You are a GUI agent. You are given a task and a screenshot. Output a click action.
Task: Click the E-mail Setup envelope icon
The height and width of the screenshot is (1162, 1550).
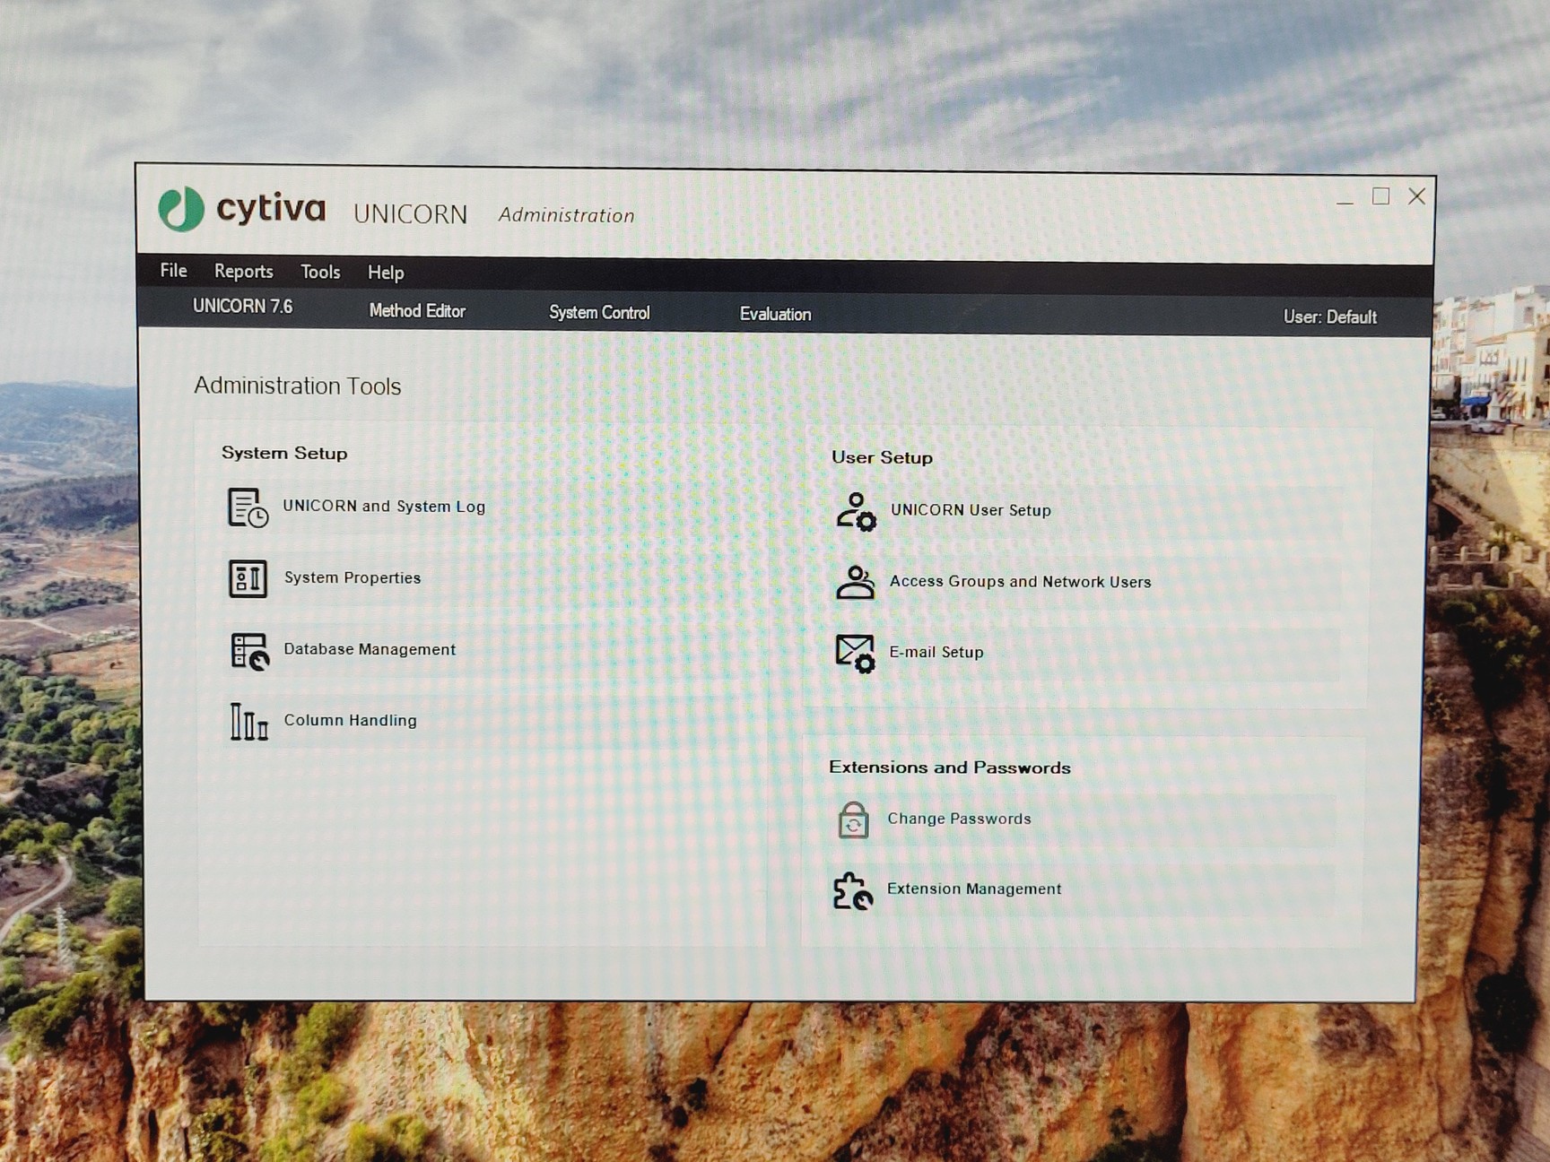coord(855,654)
